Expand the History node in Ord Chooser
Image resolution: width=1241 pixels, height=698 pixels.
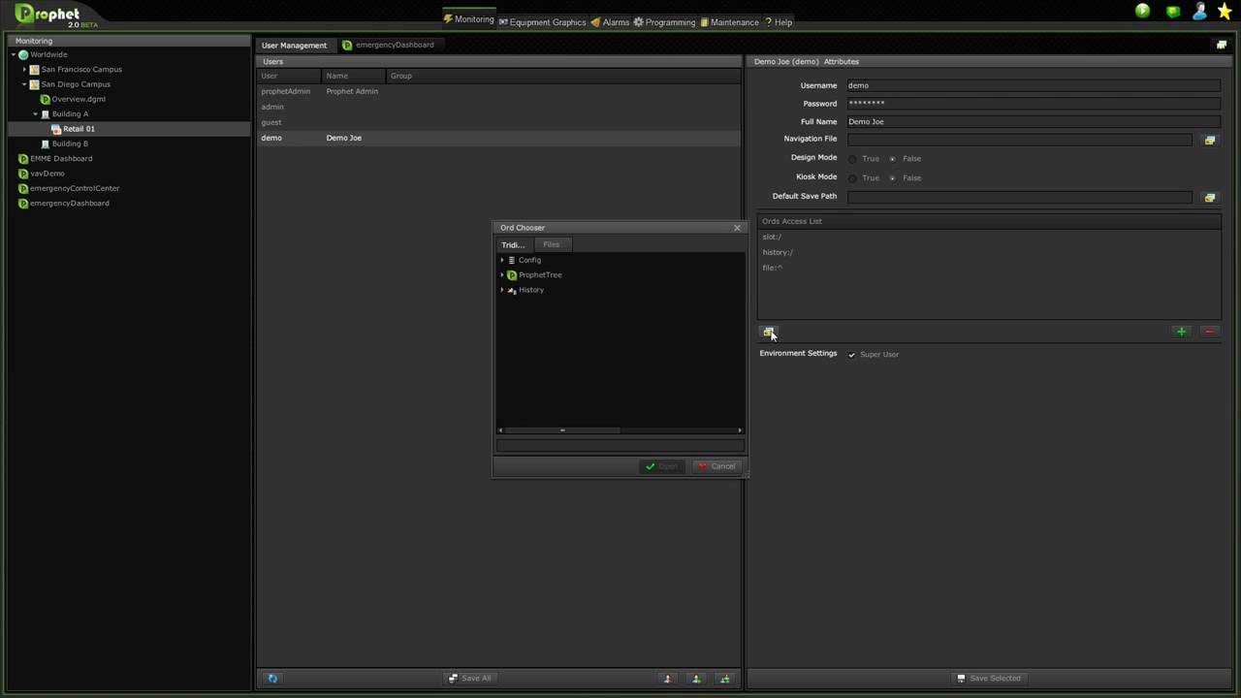coord(502,290)
